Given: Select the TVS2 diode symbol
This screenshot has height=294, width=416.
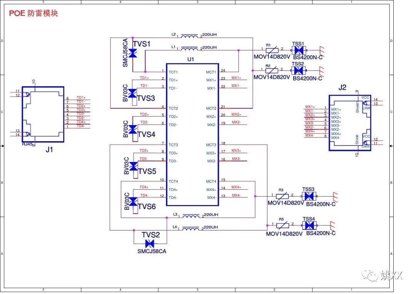Looking at the screenshot, I should [x=150, y=243].
